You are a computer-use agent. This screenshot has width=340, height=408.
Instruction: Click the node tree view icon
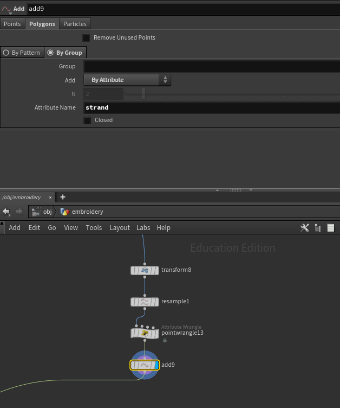tap(318, 228)
